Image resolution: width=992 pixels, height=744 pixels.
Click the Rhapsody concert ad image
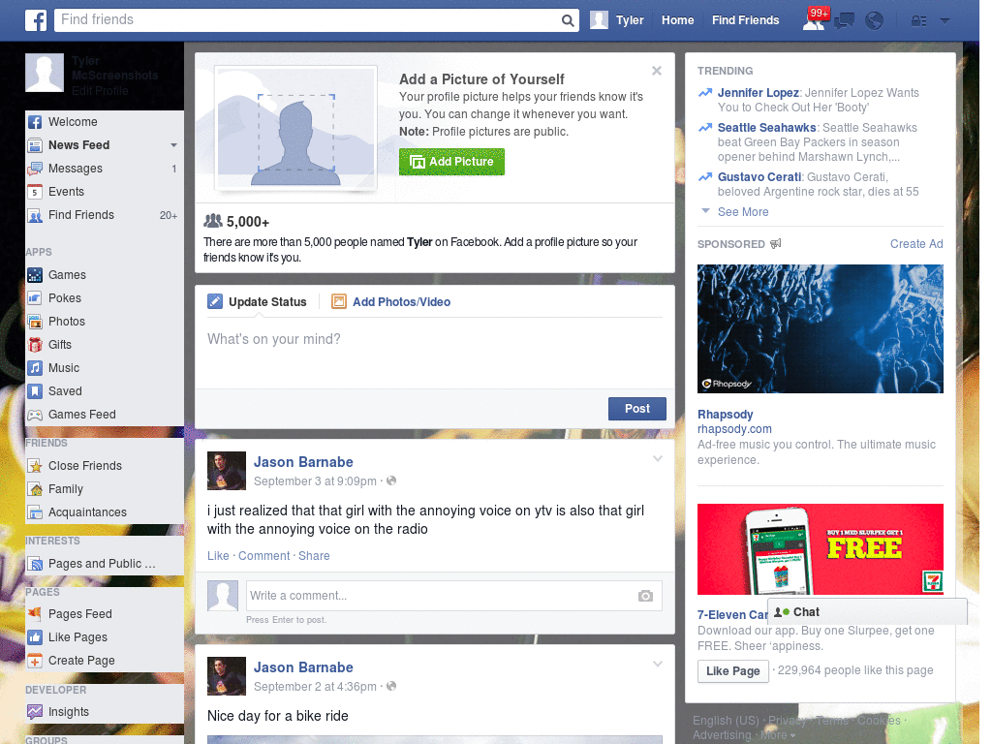[820, 329]
